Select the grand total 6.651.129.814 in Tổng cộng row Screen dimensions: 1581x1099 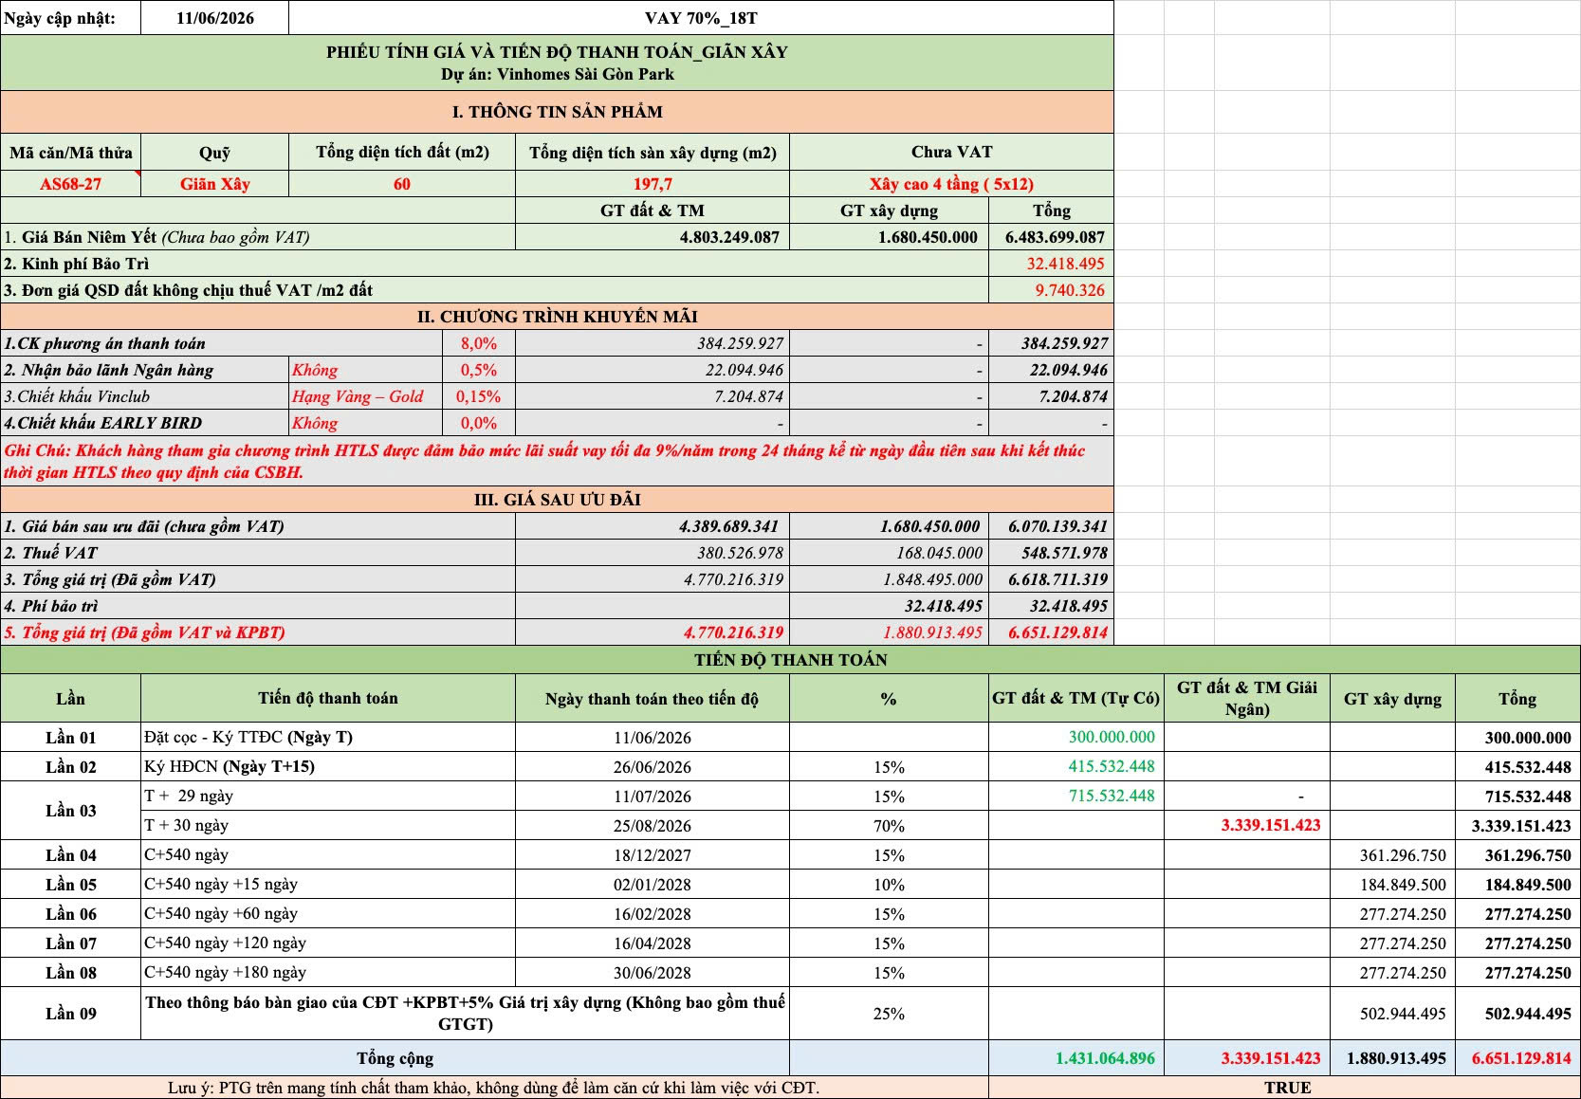click(1517, 1058)
